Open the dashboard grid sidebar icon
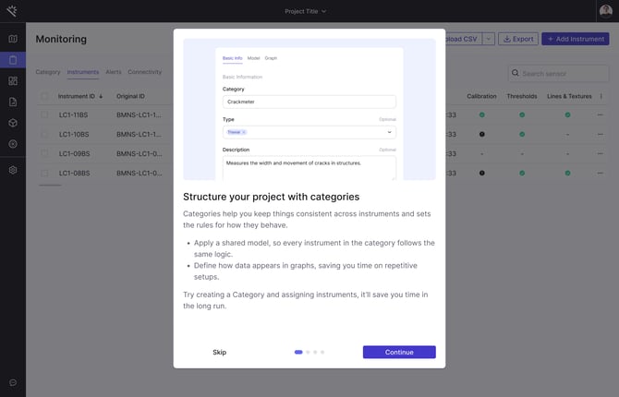This screenshot has width=619, height=397. coord(13,81)
